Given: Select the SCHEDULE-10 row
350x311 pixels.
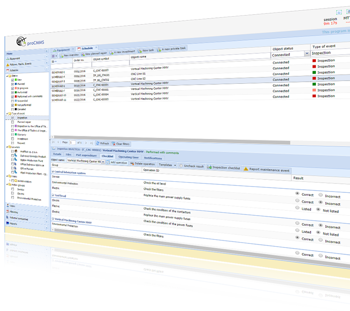Looking at the screenshot, I should click(x=201, y=94).
